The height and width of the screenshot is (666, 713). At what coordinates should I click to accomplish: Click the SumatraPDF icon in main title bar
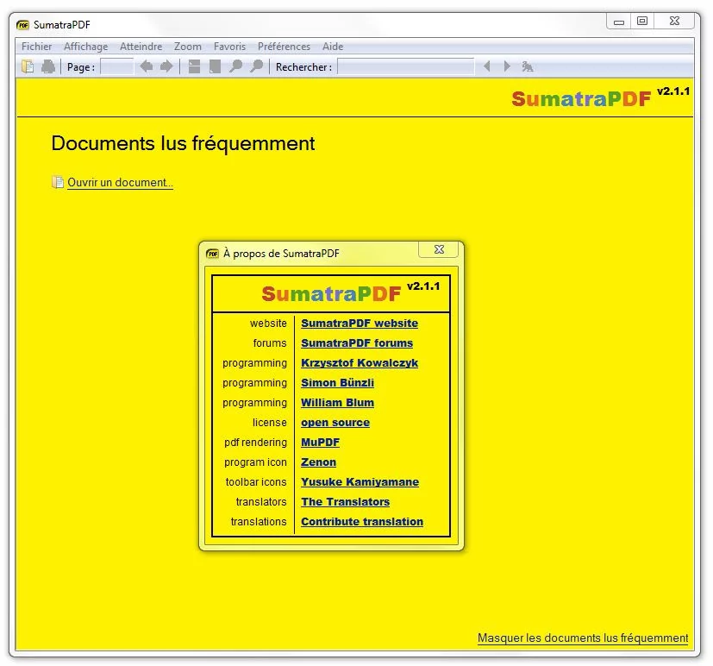(x=22, y=24)
